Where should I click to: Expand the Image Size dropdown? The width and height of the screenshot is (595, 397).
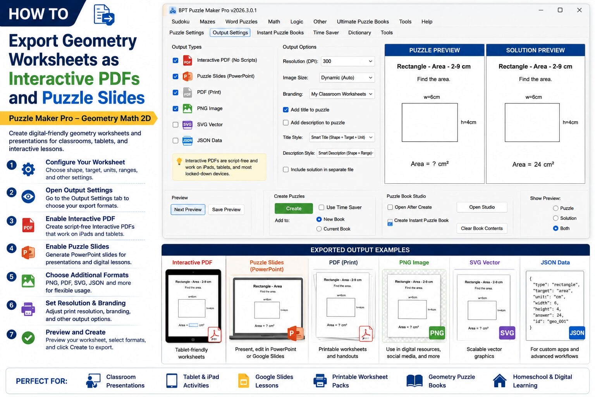click(347, 78)
